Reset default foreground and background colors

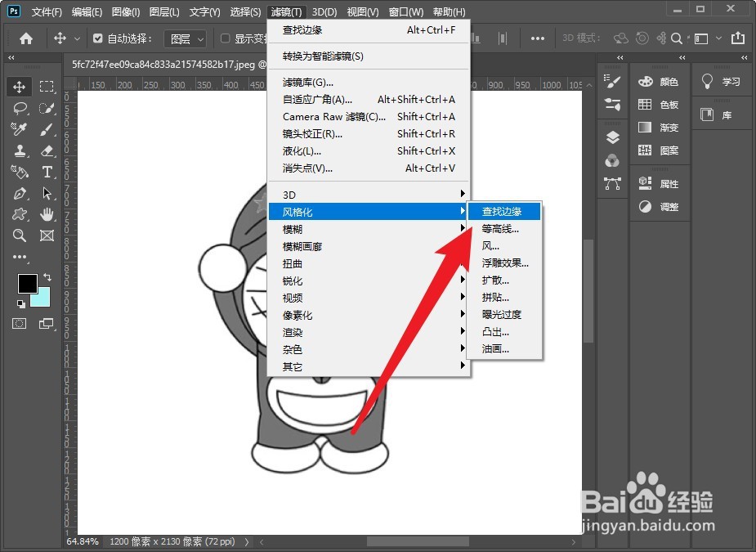point(20,303)
